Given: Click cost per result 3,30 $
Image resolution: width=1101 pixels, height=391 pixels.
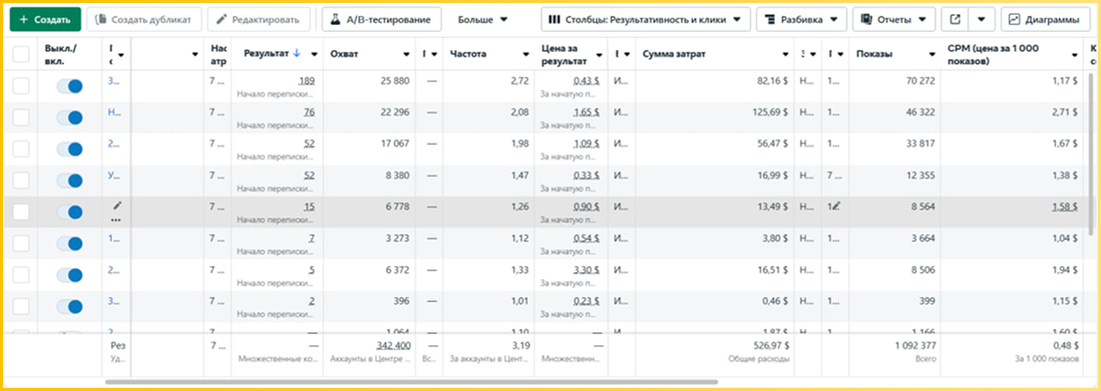Looking at the screenshot, I should click(586, 269).
